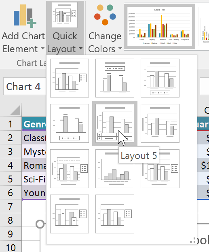Click the Name Box showing Chart 4
This screenshot has height=252, width=209.
25,87
